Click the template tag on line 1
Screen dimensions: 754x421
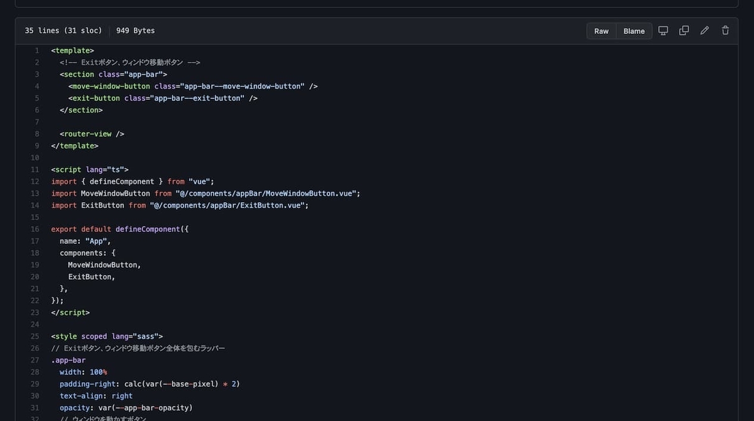click(72, 50)
